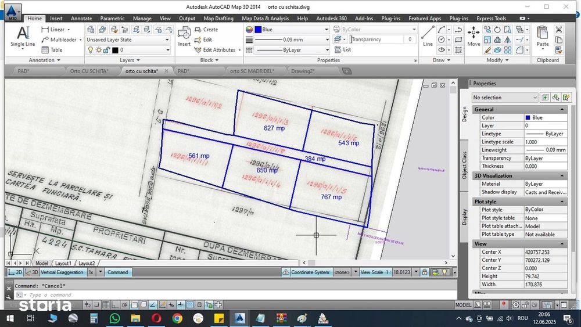Screen dimensions: 581x327
Task: Switch to the Orto SC MADRIDEL drawing tab
Action: [252, 71]
